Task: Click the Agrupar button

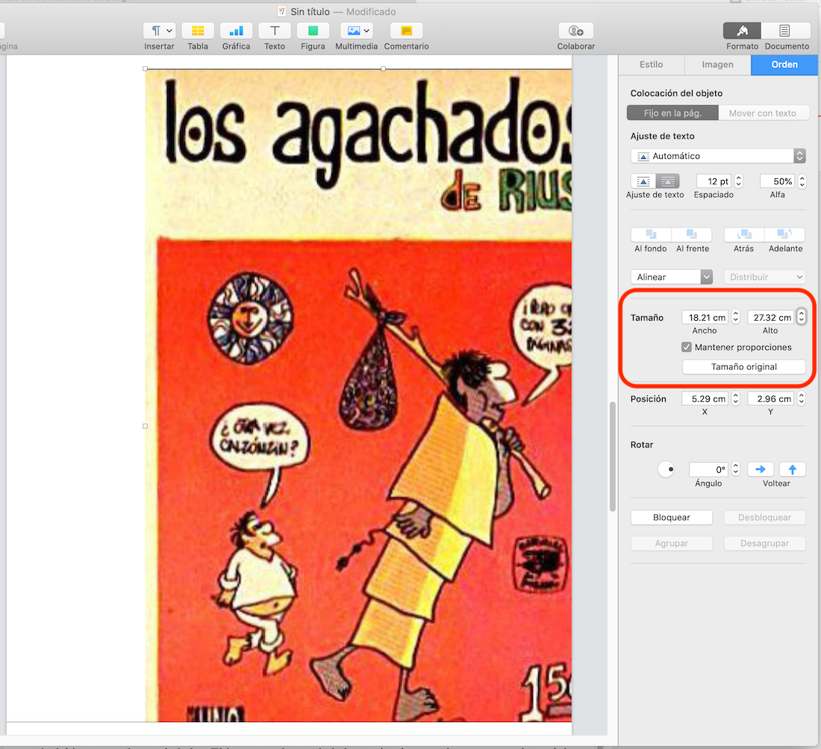Action: click(671, 543)
